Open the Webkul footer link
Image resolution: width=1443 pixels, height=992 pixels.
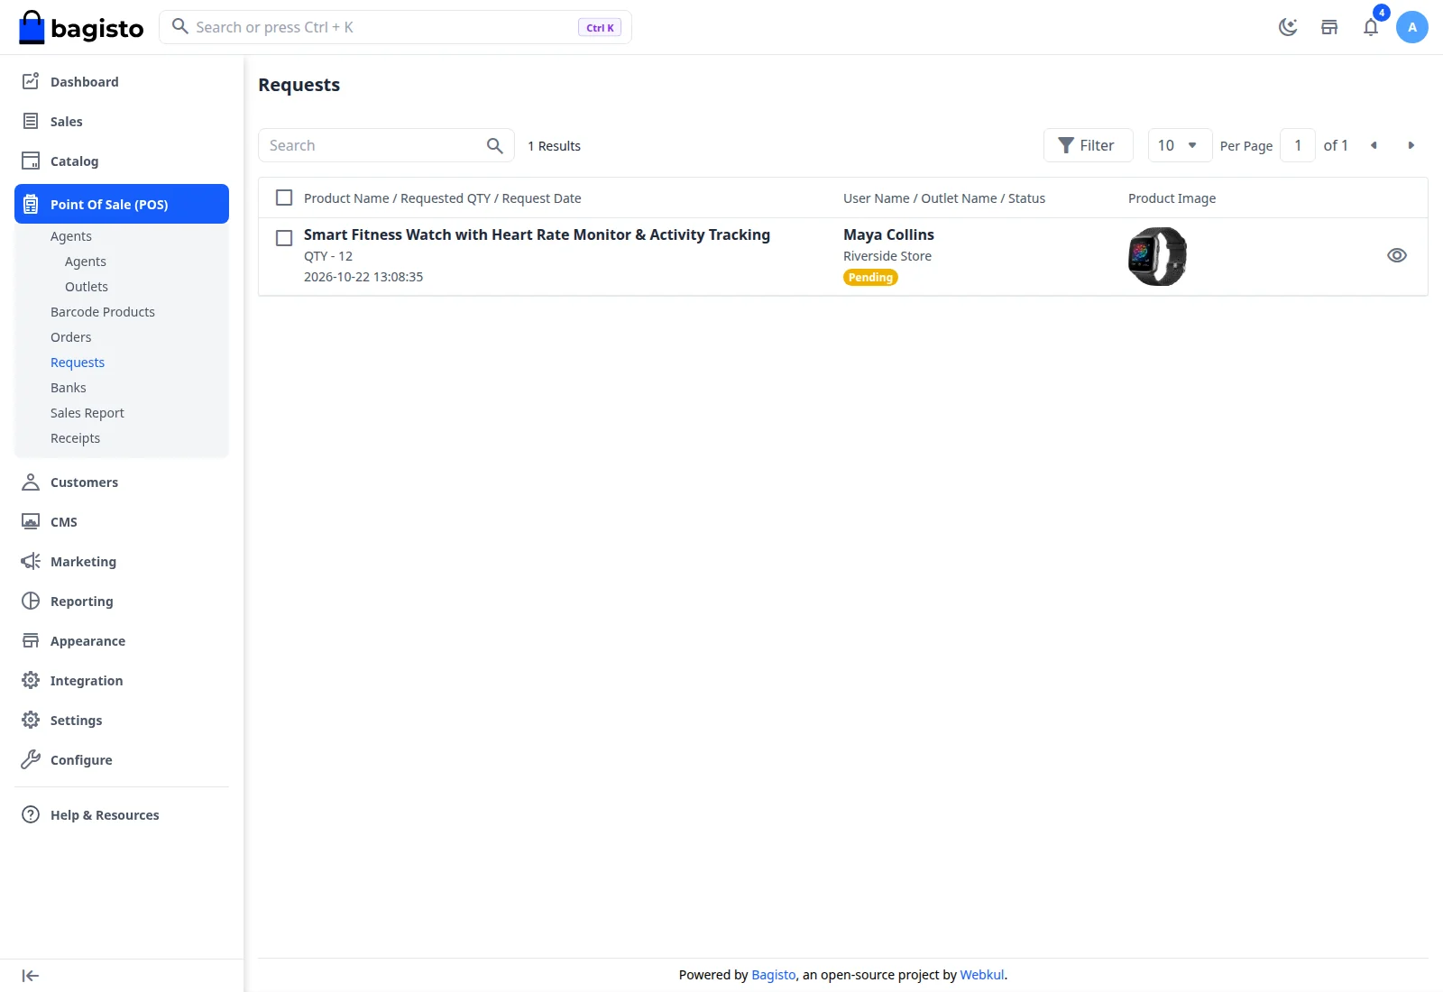[x=982, y=975]
